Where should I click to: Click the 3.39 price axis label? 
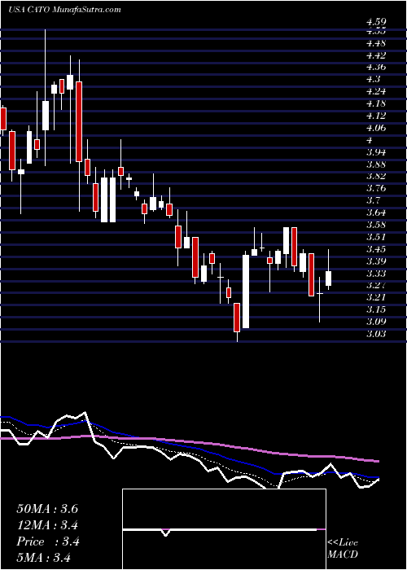(376, 261)
